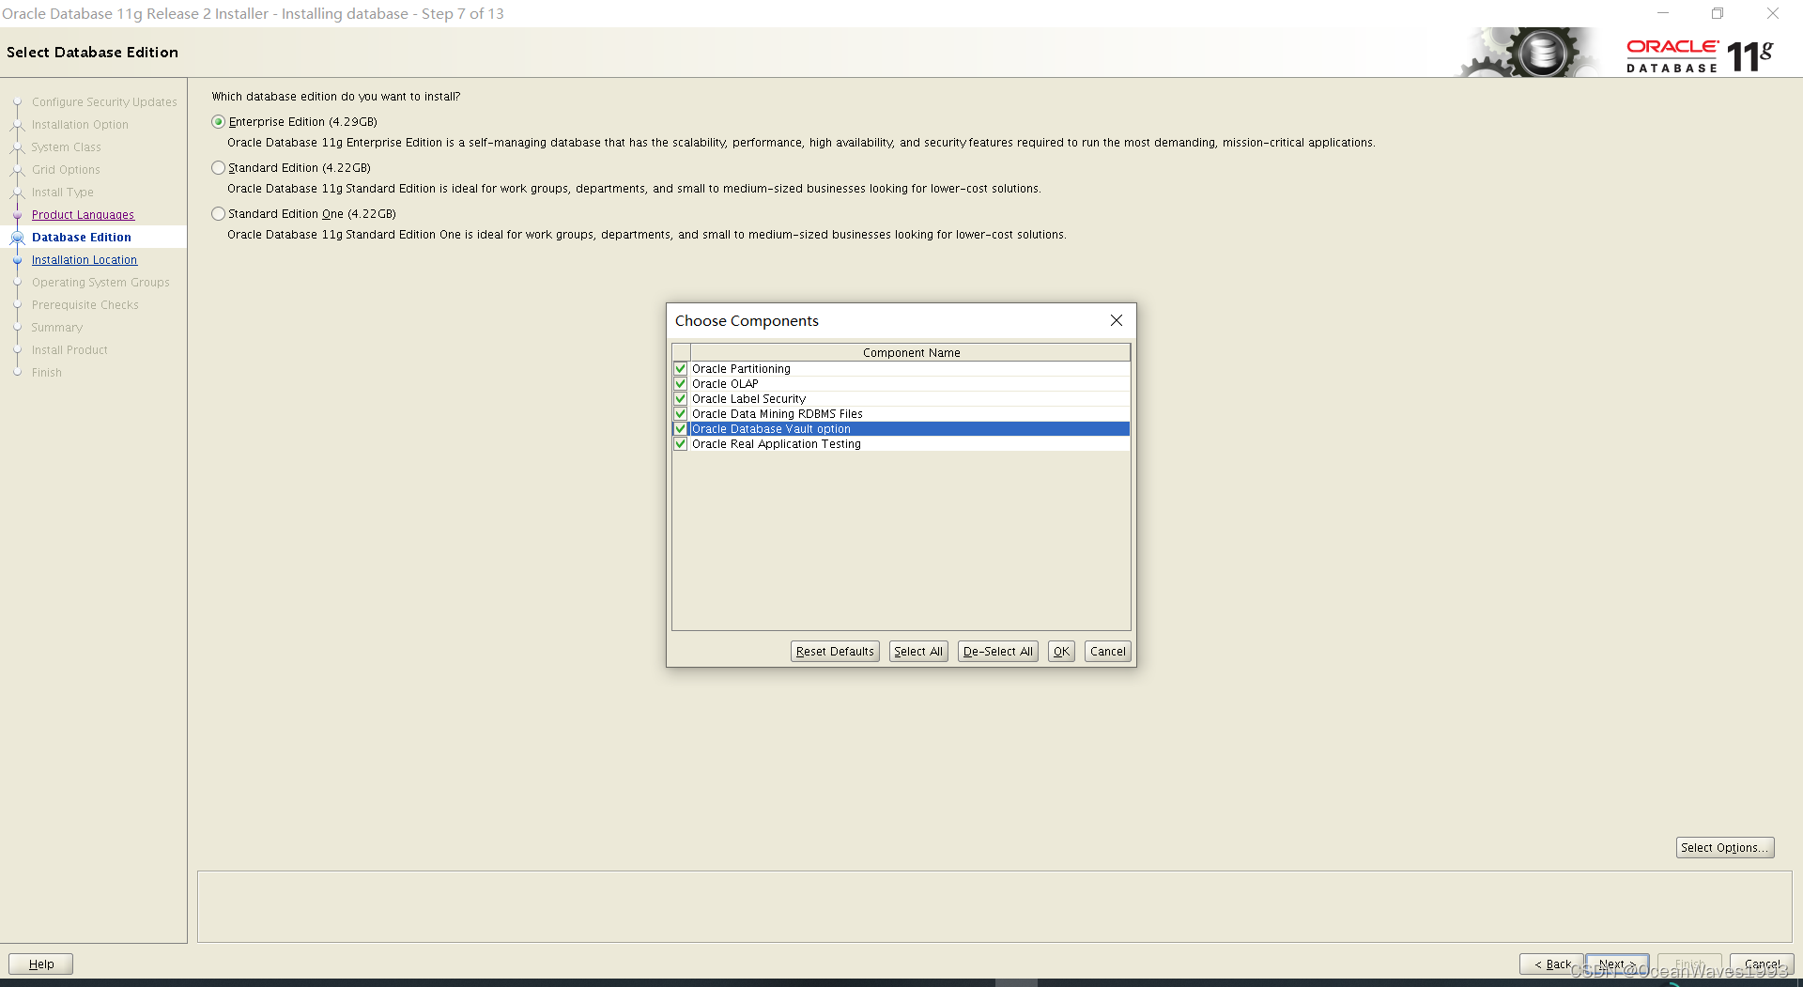The width and height of the screenshot is (1803, 987).
Task: Close Choose Components dialog with X
Action: point(1117,320)
